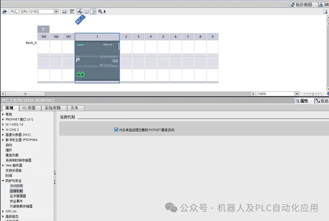Image resolution: width=329 pixels, height=221 pixels.
Task: Select 启动 in the property tree
Action: [9, 145]
